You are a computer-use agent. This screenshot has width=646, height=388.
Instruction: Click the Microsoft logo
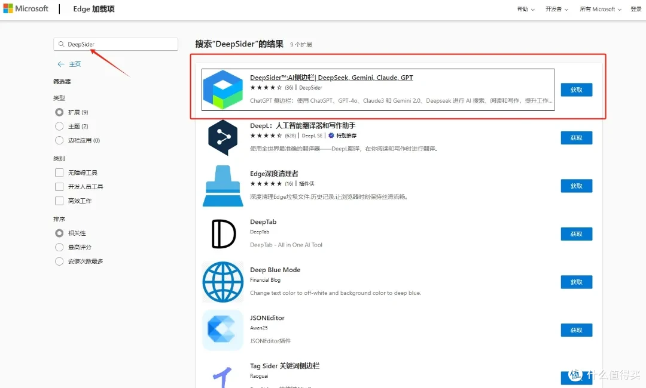click(26, 8)
